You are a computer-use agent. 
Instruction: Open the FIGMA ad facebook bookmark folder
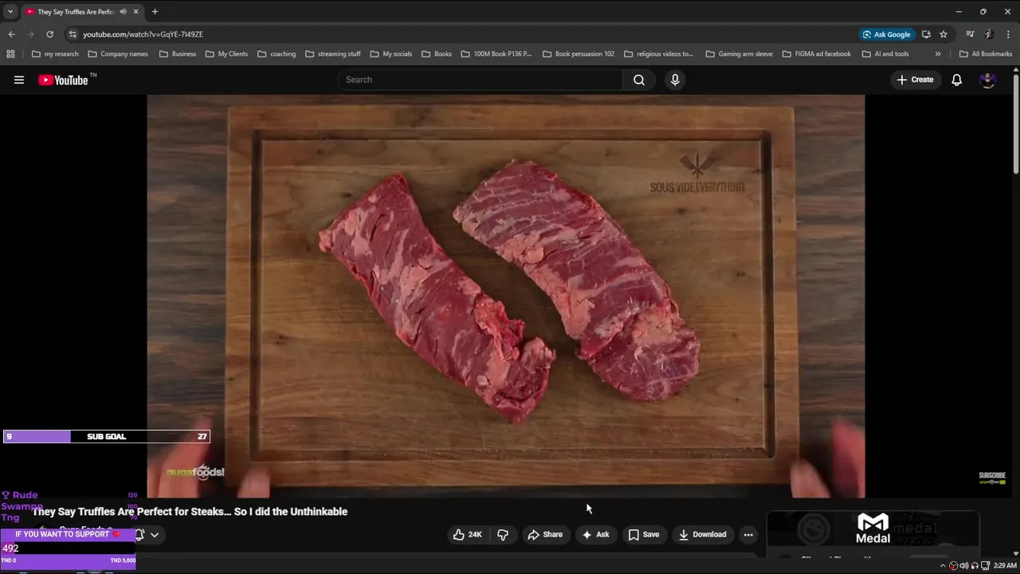pos(816,54)
